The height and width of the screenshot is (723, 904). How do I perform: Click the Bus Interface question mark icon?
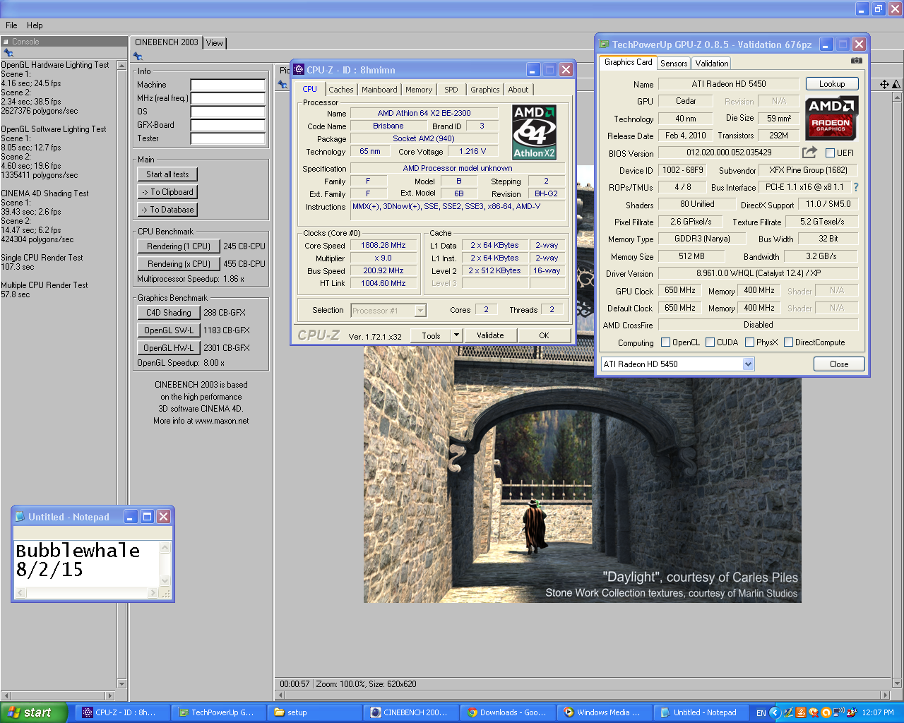click(x=856, y=187)
